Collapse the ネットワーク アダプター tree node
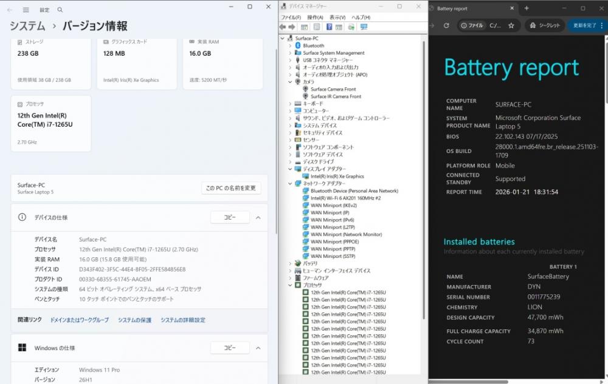Screen dimensions: 608x384 [290, 183]
